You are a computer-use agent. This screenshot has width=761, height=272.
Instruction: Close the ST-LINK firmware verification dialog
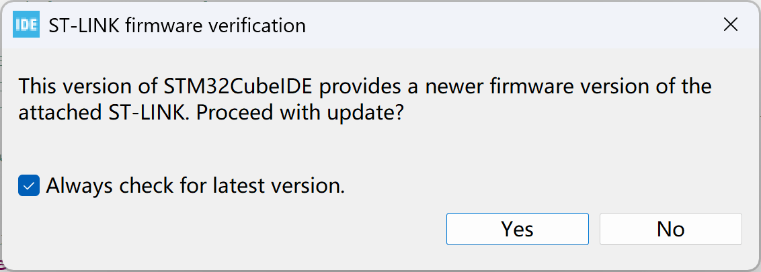tap(730, 26)
